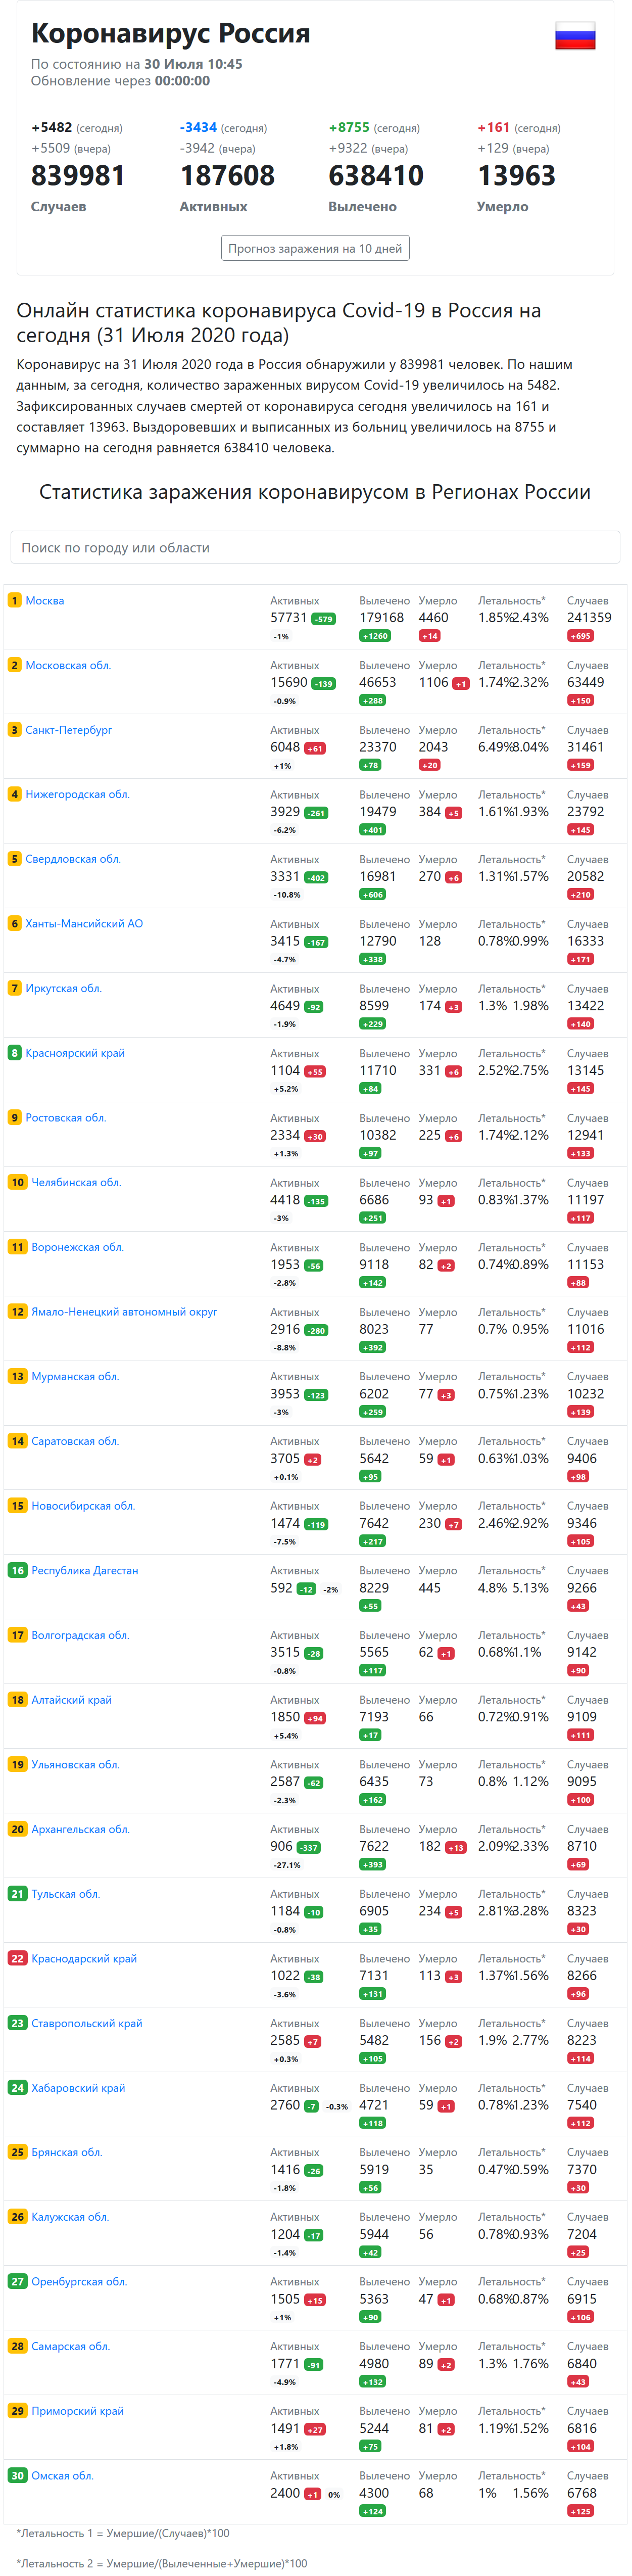Viewport: 632px width, 2576px height.
Task: Click the "-3434" today's active change value
Action: pos(199,127)
